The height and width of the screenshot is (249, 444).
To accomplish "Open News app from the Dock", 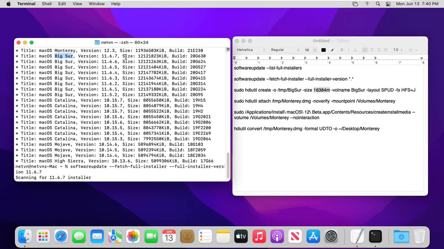I will click(x=295, y=237).
